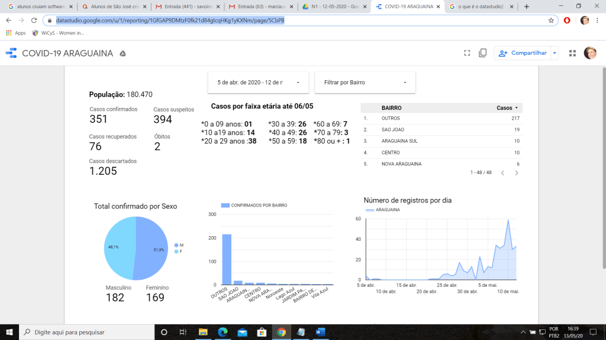Image resolution: width=606 pixels, height=340 pixels.
Task: Open the date range selector
Action: coord(258,83)
